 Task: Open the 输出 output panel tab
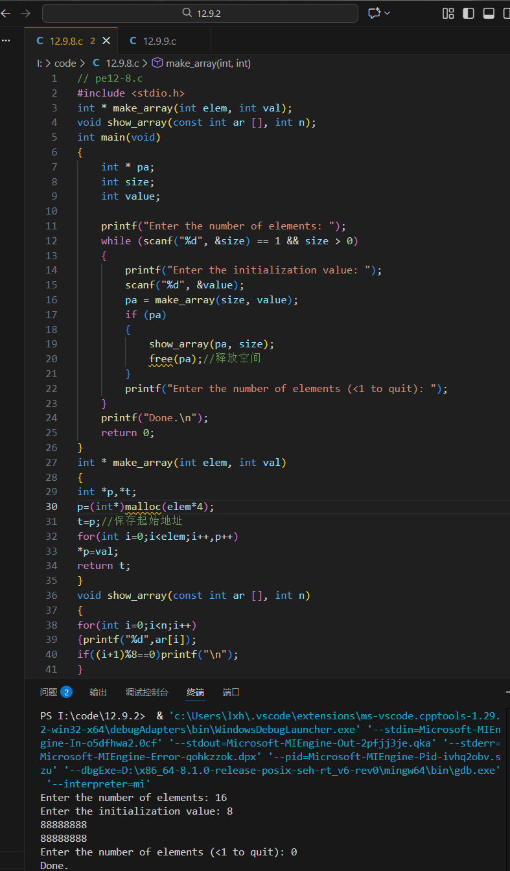point(99,692)
